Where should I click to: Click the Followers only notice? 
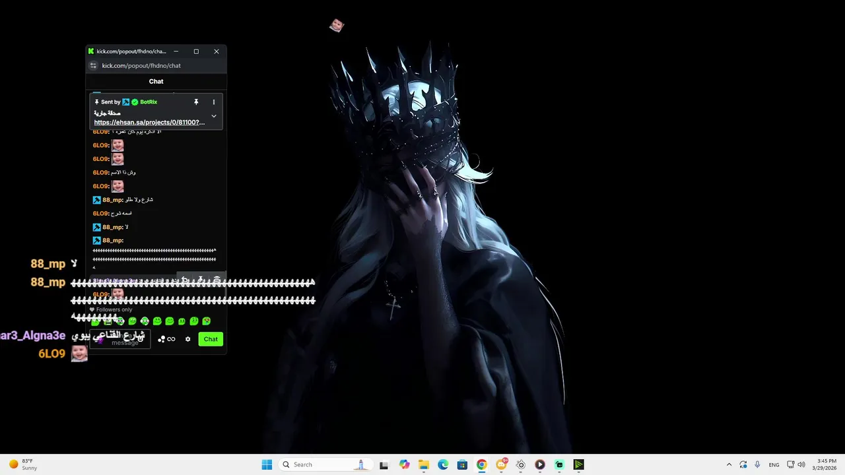111,309
